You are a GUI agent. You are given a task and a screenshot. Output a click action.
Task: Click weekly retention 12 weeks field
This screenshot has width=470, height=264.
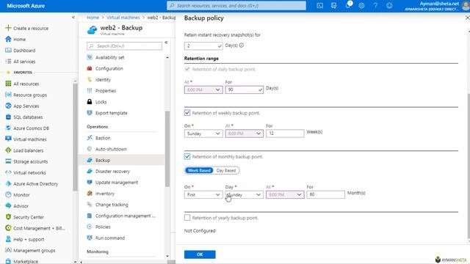285,133
